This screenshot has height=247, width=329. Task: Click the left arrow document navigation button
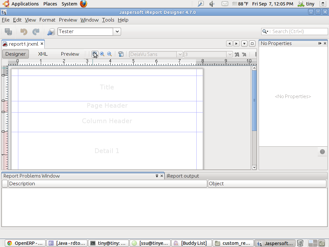pyautogui.click(x=229, y=43)
